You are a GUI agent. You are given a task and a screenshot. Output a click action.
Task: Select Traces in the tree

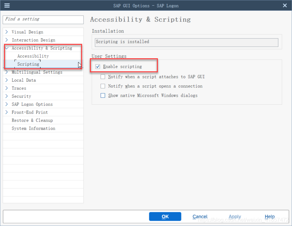point(19,88)
